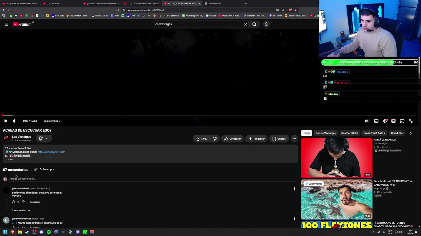Select the 'Grand Theft Auto V' filter chip
This screenshot has height=236, width=421.
coord(374,133)
